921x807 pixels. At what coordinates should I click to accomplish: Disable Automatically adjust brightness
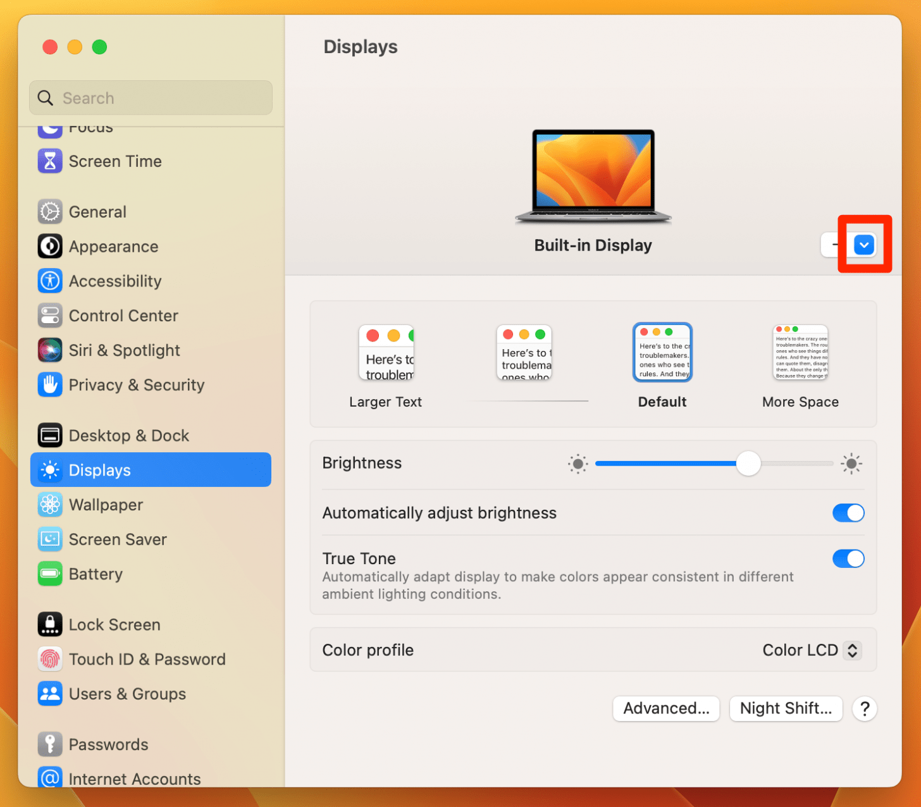pos(848,513)
